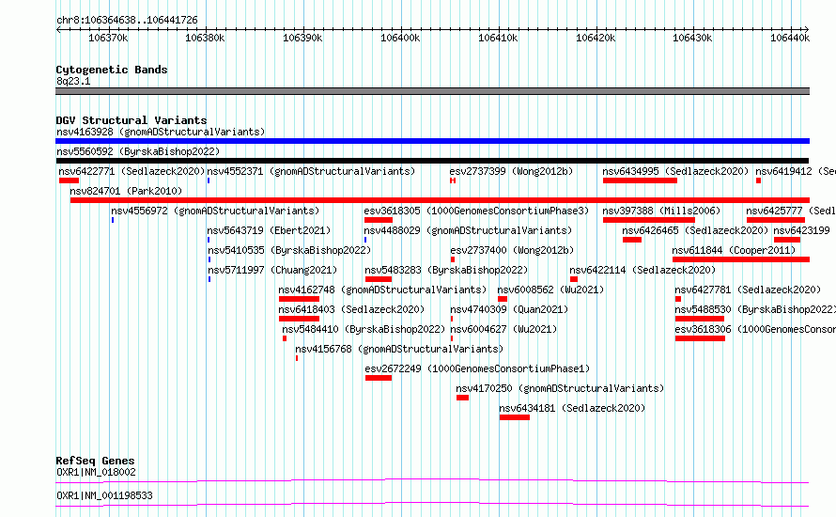This screenshot has height=517, width=836.
Task: Click the esv2672249 1000GenomesConsortiumPhase1 label
Action: [x=477, y=368]
